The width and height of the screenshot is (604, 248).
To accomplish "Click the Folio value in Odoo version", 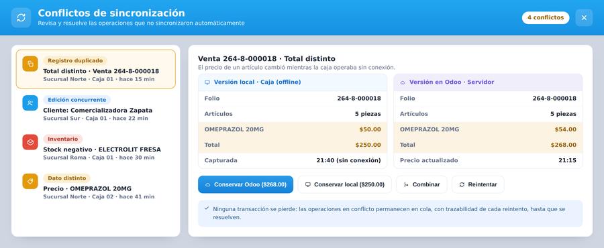I will (555, 99).
